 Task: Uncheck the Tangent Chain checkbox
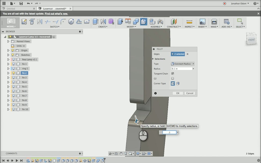click(x=173, y=74)
